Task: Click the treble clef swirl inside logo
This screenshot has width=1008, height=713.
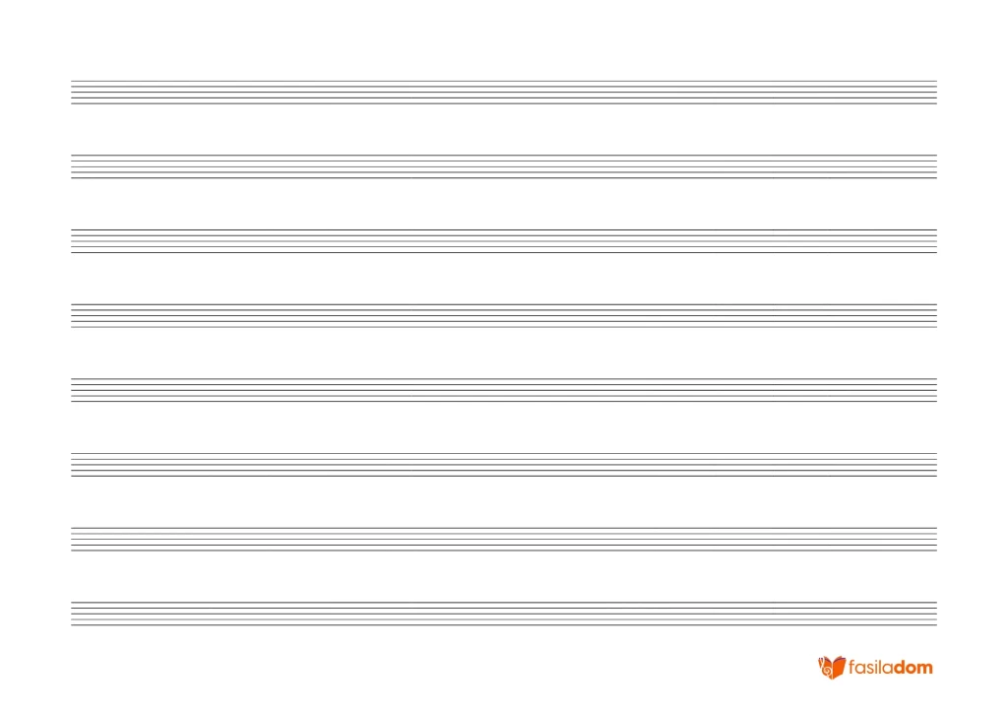Action: (x=829, y=671)
